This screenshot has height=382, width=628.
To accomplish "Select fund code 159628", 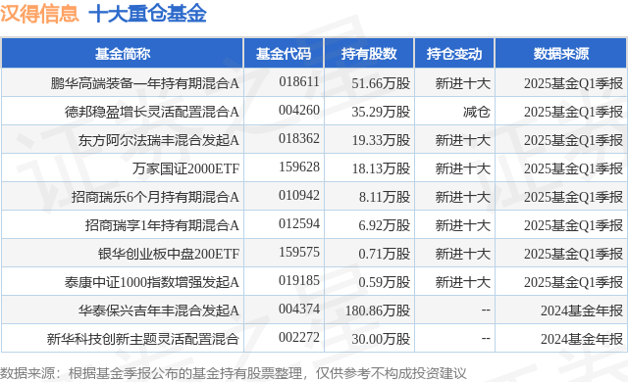I will click(299, 167).
